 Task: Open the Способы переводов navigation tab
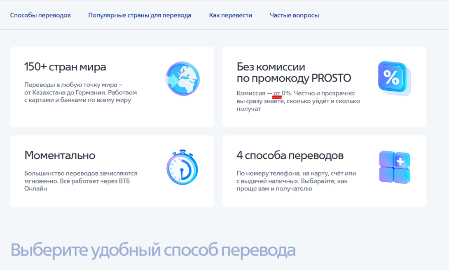[x=40, y=15]
